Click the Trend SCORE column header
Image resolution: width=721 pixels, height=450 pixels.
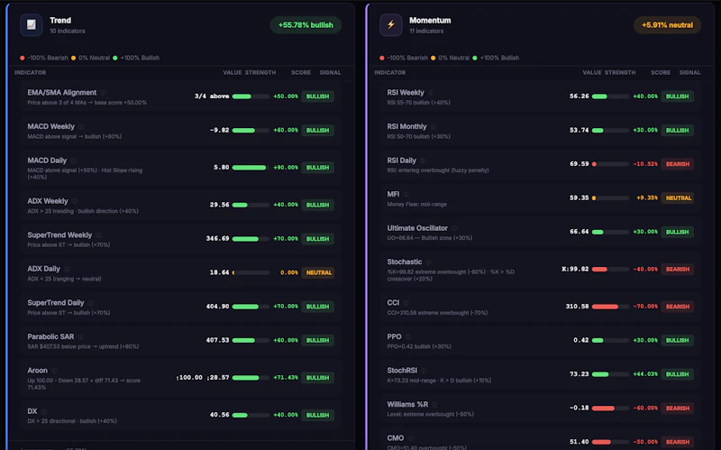point(301,73)
